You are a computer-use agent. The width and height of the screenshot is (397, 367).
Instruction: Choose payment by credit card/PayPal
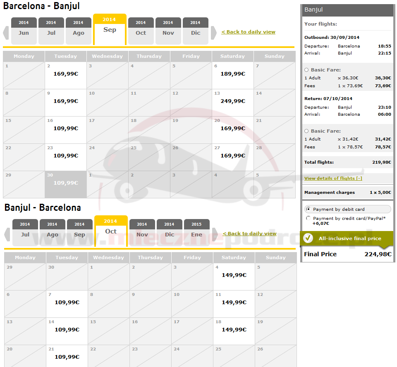coord(308,218)
